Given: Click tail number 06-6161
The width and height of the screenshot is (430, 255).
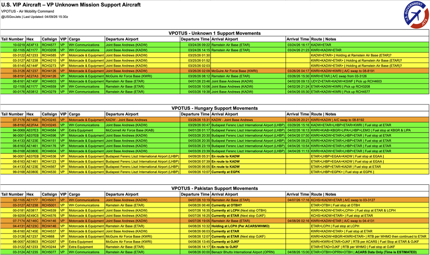Looking at the screenshot, I should (13, 81).
